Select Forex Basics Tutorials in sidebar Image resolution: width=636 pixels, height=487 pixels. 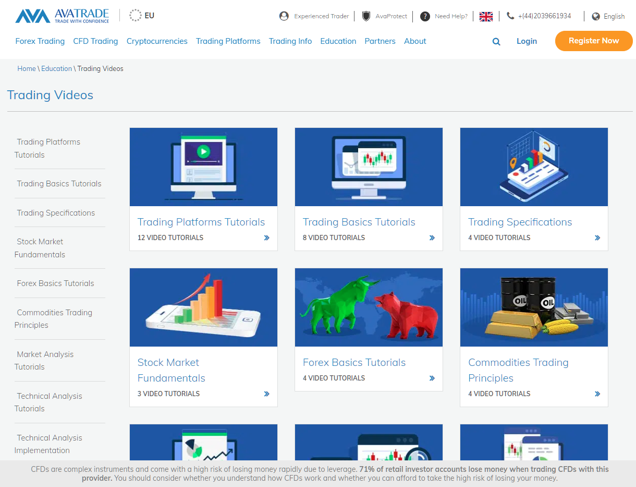[55, 283]
